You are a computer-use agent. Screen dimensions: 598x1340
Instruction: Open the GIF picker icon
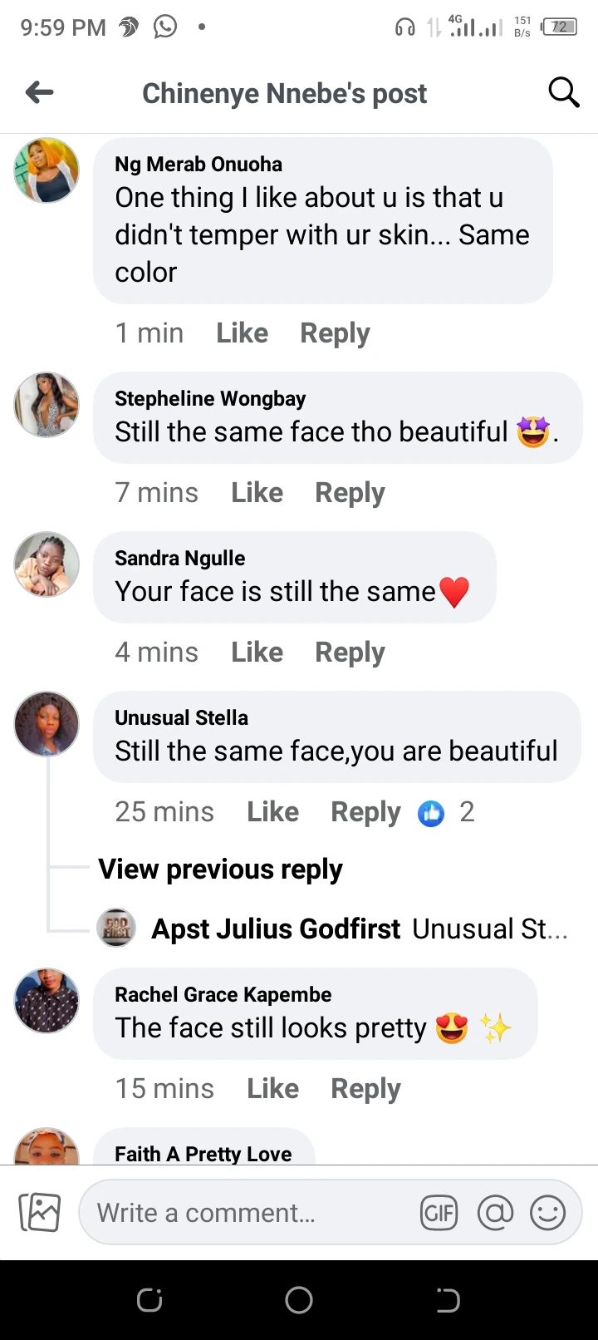[439, 1213]
